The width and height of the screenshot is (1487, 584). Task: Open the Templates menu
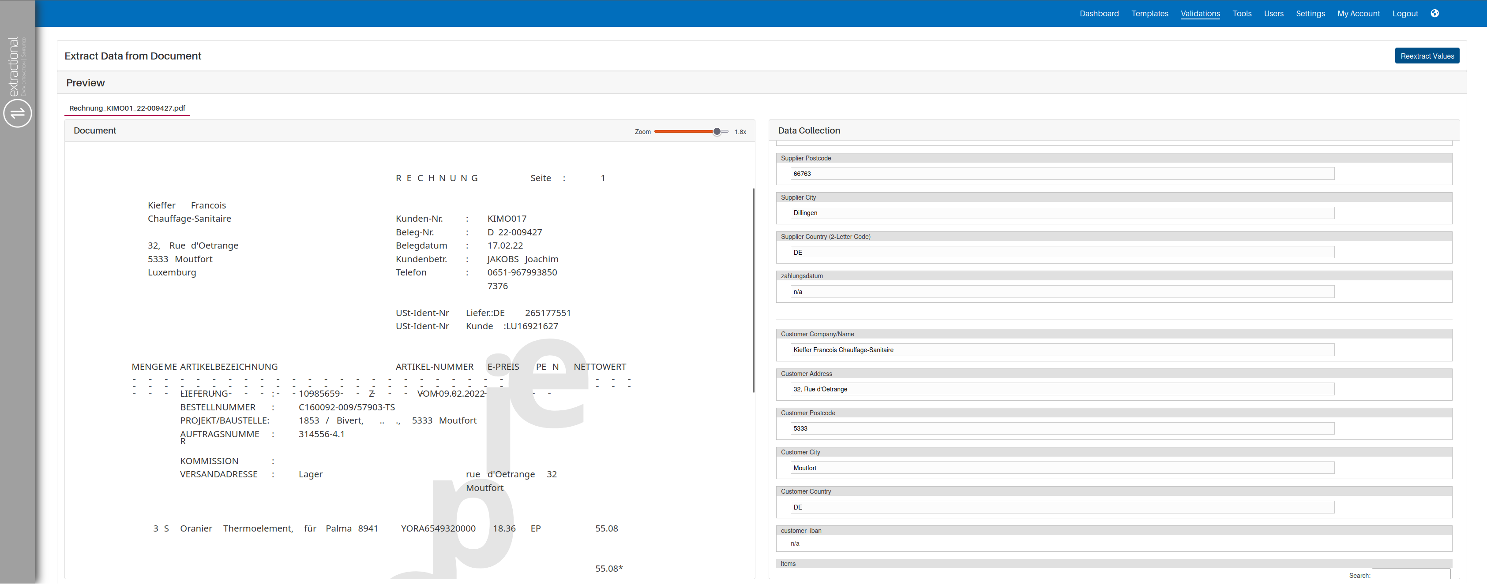[x=1149, y=13]
